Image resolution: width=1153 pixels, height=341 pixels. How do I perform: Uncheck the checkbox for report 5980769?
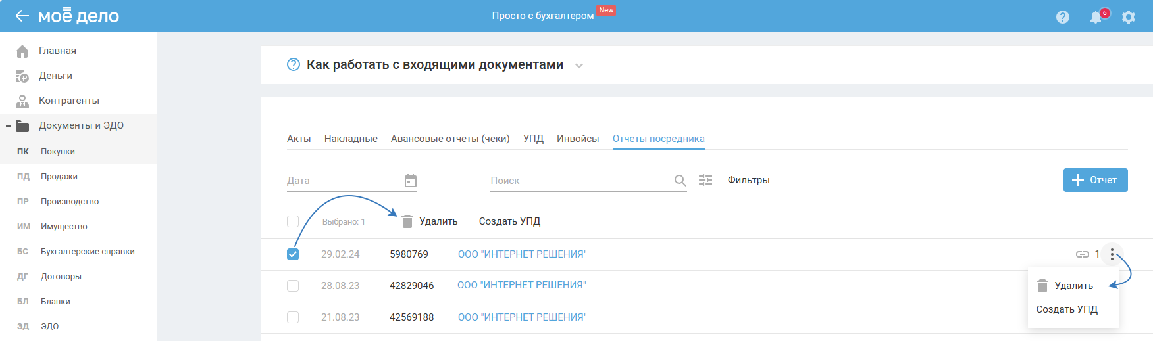tap(293, 254)
